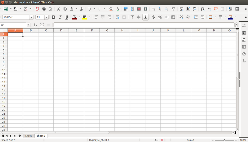The height and width of the screenshot is (142, 248).
Task: Click the Print icon
Action: 44,9
